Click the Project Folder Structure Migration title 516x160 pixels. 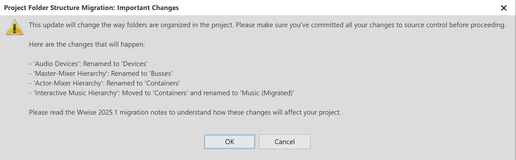(59, 8)
